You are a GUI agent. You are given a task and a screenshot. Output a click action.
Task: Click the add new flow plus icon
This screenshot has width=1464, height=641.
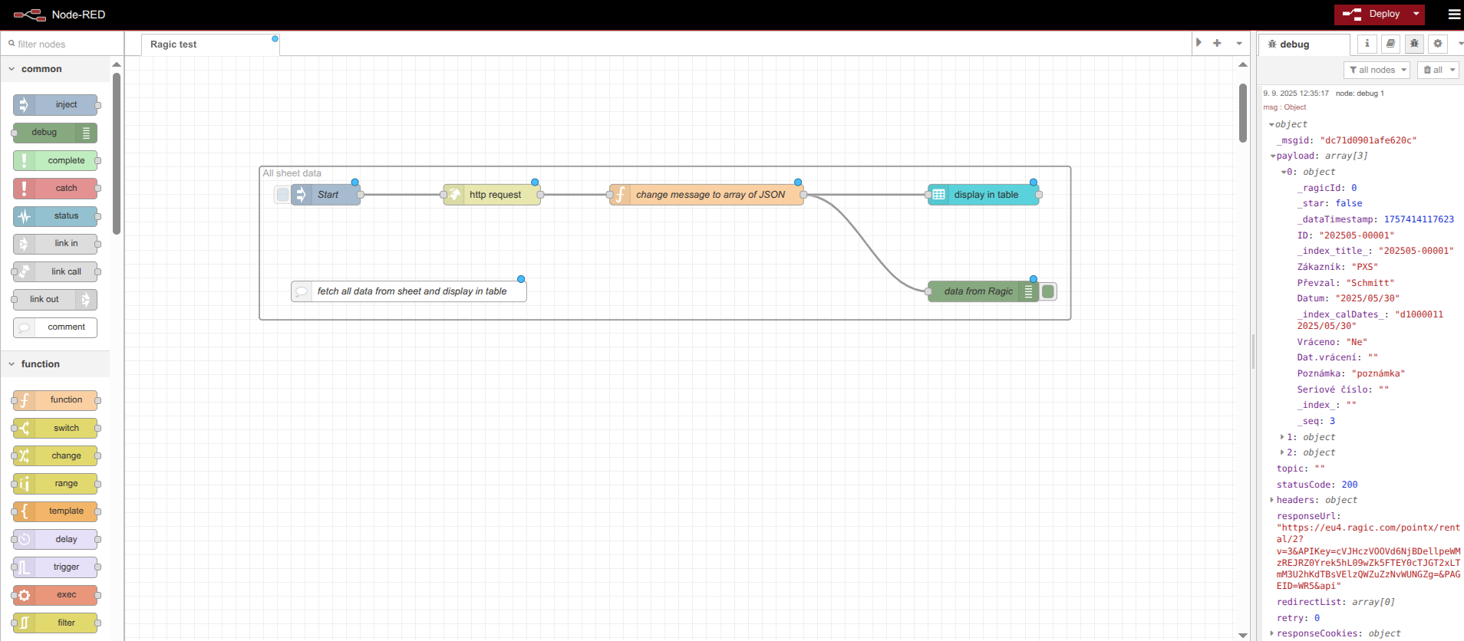pos(1217,43)
